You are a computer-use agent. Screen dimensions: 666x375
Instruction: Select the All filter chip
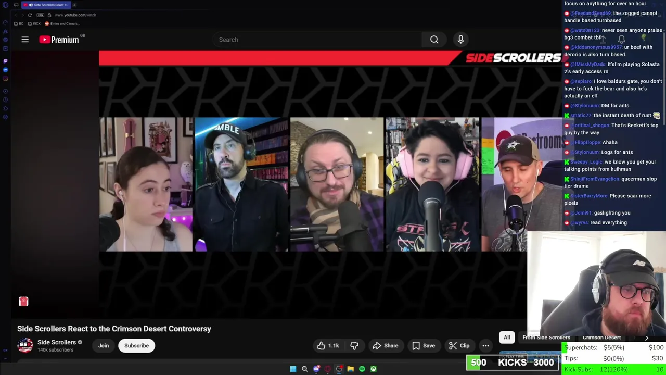[507, 337]
